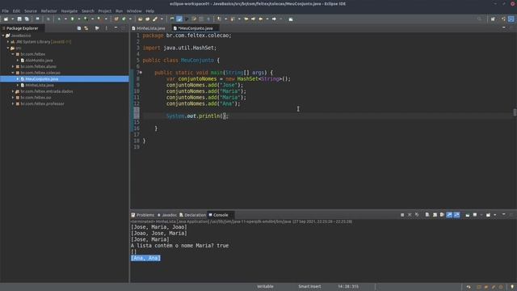517x291 pixels.
Task: Click the Forward navigation arrow icon
Action: tap(274, 19)
